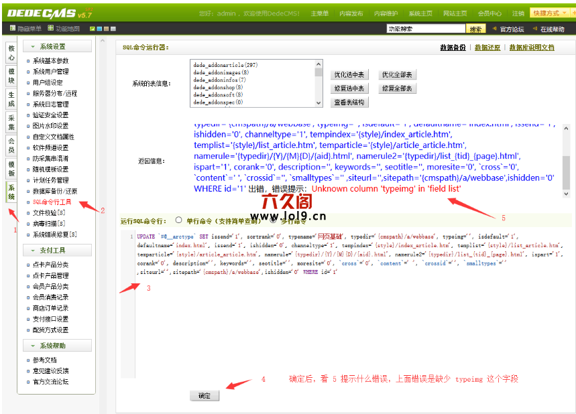Click the 搜索 search button
The image size is (576, 414).
tap(475, 29)
